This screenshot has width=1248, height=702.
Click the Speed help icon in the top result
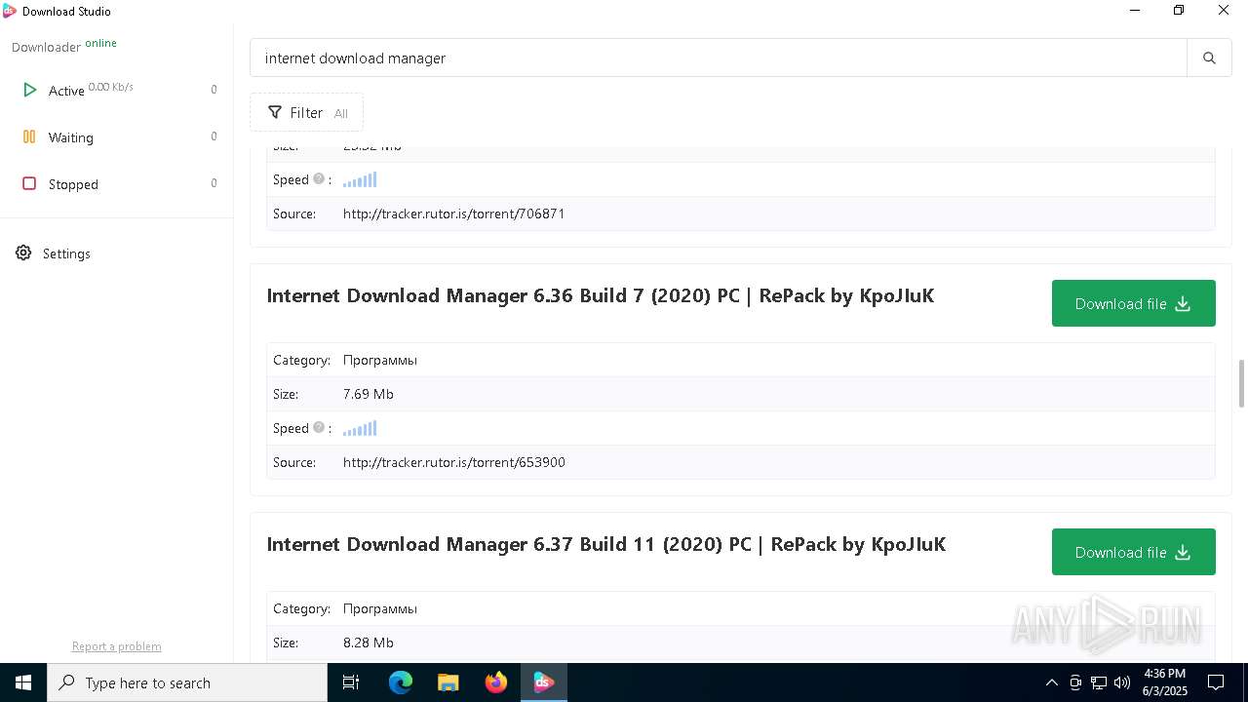click(318, 179)
